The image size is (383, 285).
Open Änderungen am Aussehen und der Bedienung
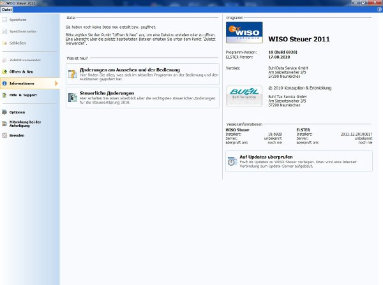pyautogui.click(x=142, y=74)
